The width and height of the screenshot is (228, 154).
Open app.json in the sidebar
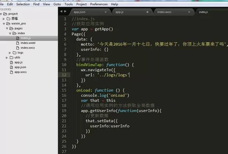point(20,67)
